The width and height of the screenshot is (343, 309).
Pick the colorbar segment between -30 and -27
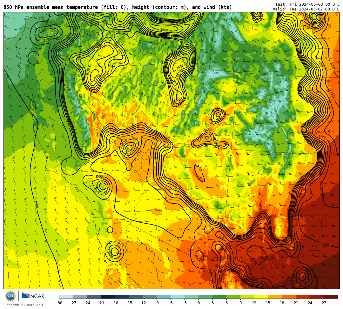click(x=66, y=297)
